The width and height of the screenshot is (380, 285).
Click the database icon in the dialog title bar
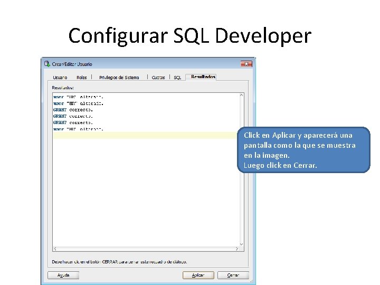coord(47,64)
